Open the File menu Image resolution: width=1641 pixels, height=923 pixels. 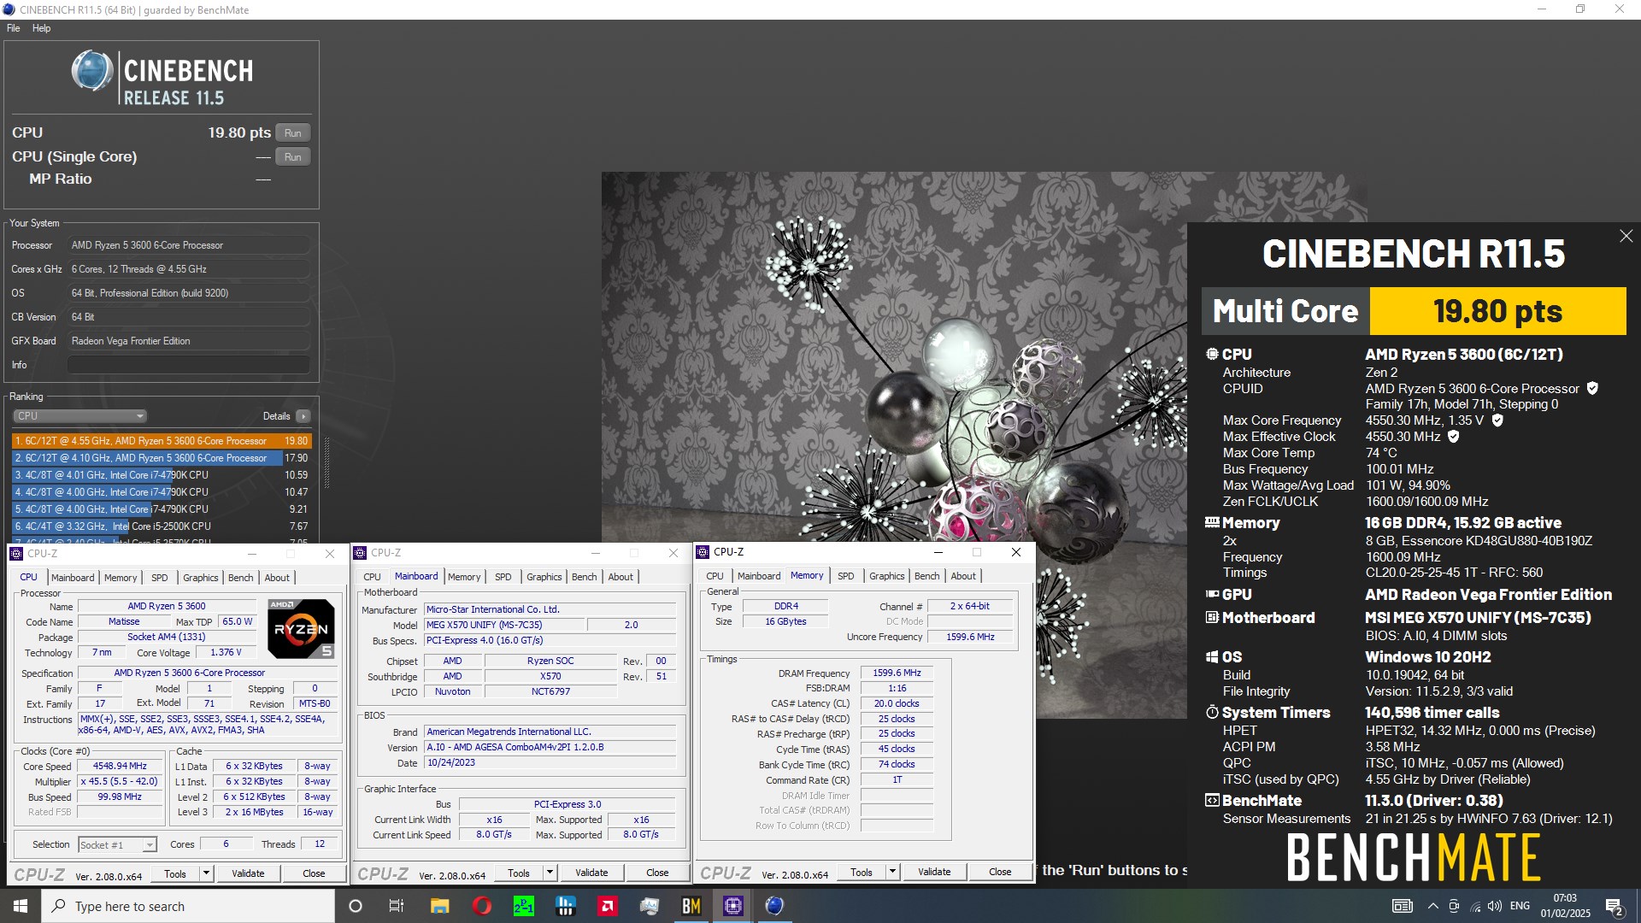(x=14, y=28)
